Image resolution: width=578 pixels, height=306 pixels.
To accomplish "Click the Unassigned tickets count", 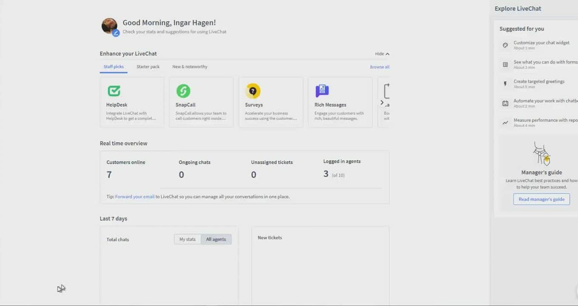I will pyautogui.click(x=254, y=175).
